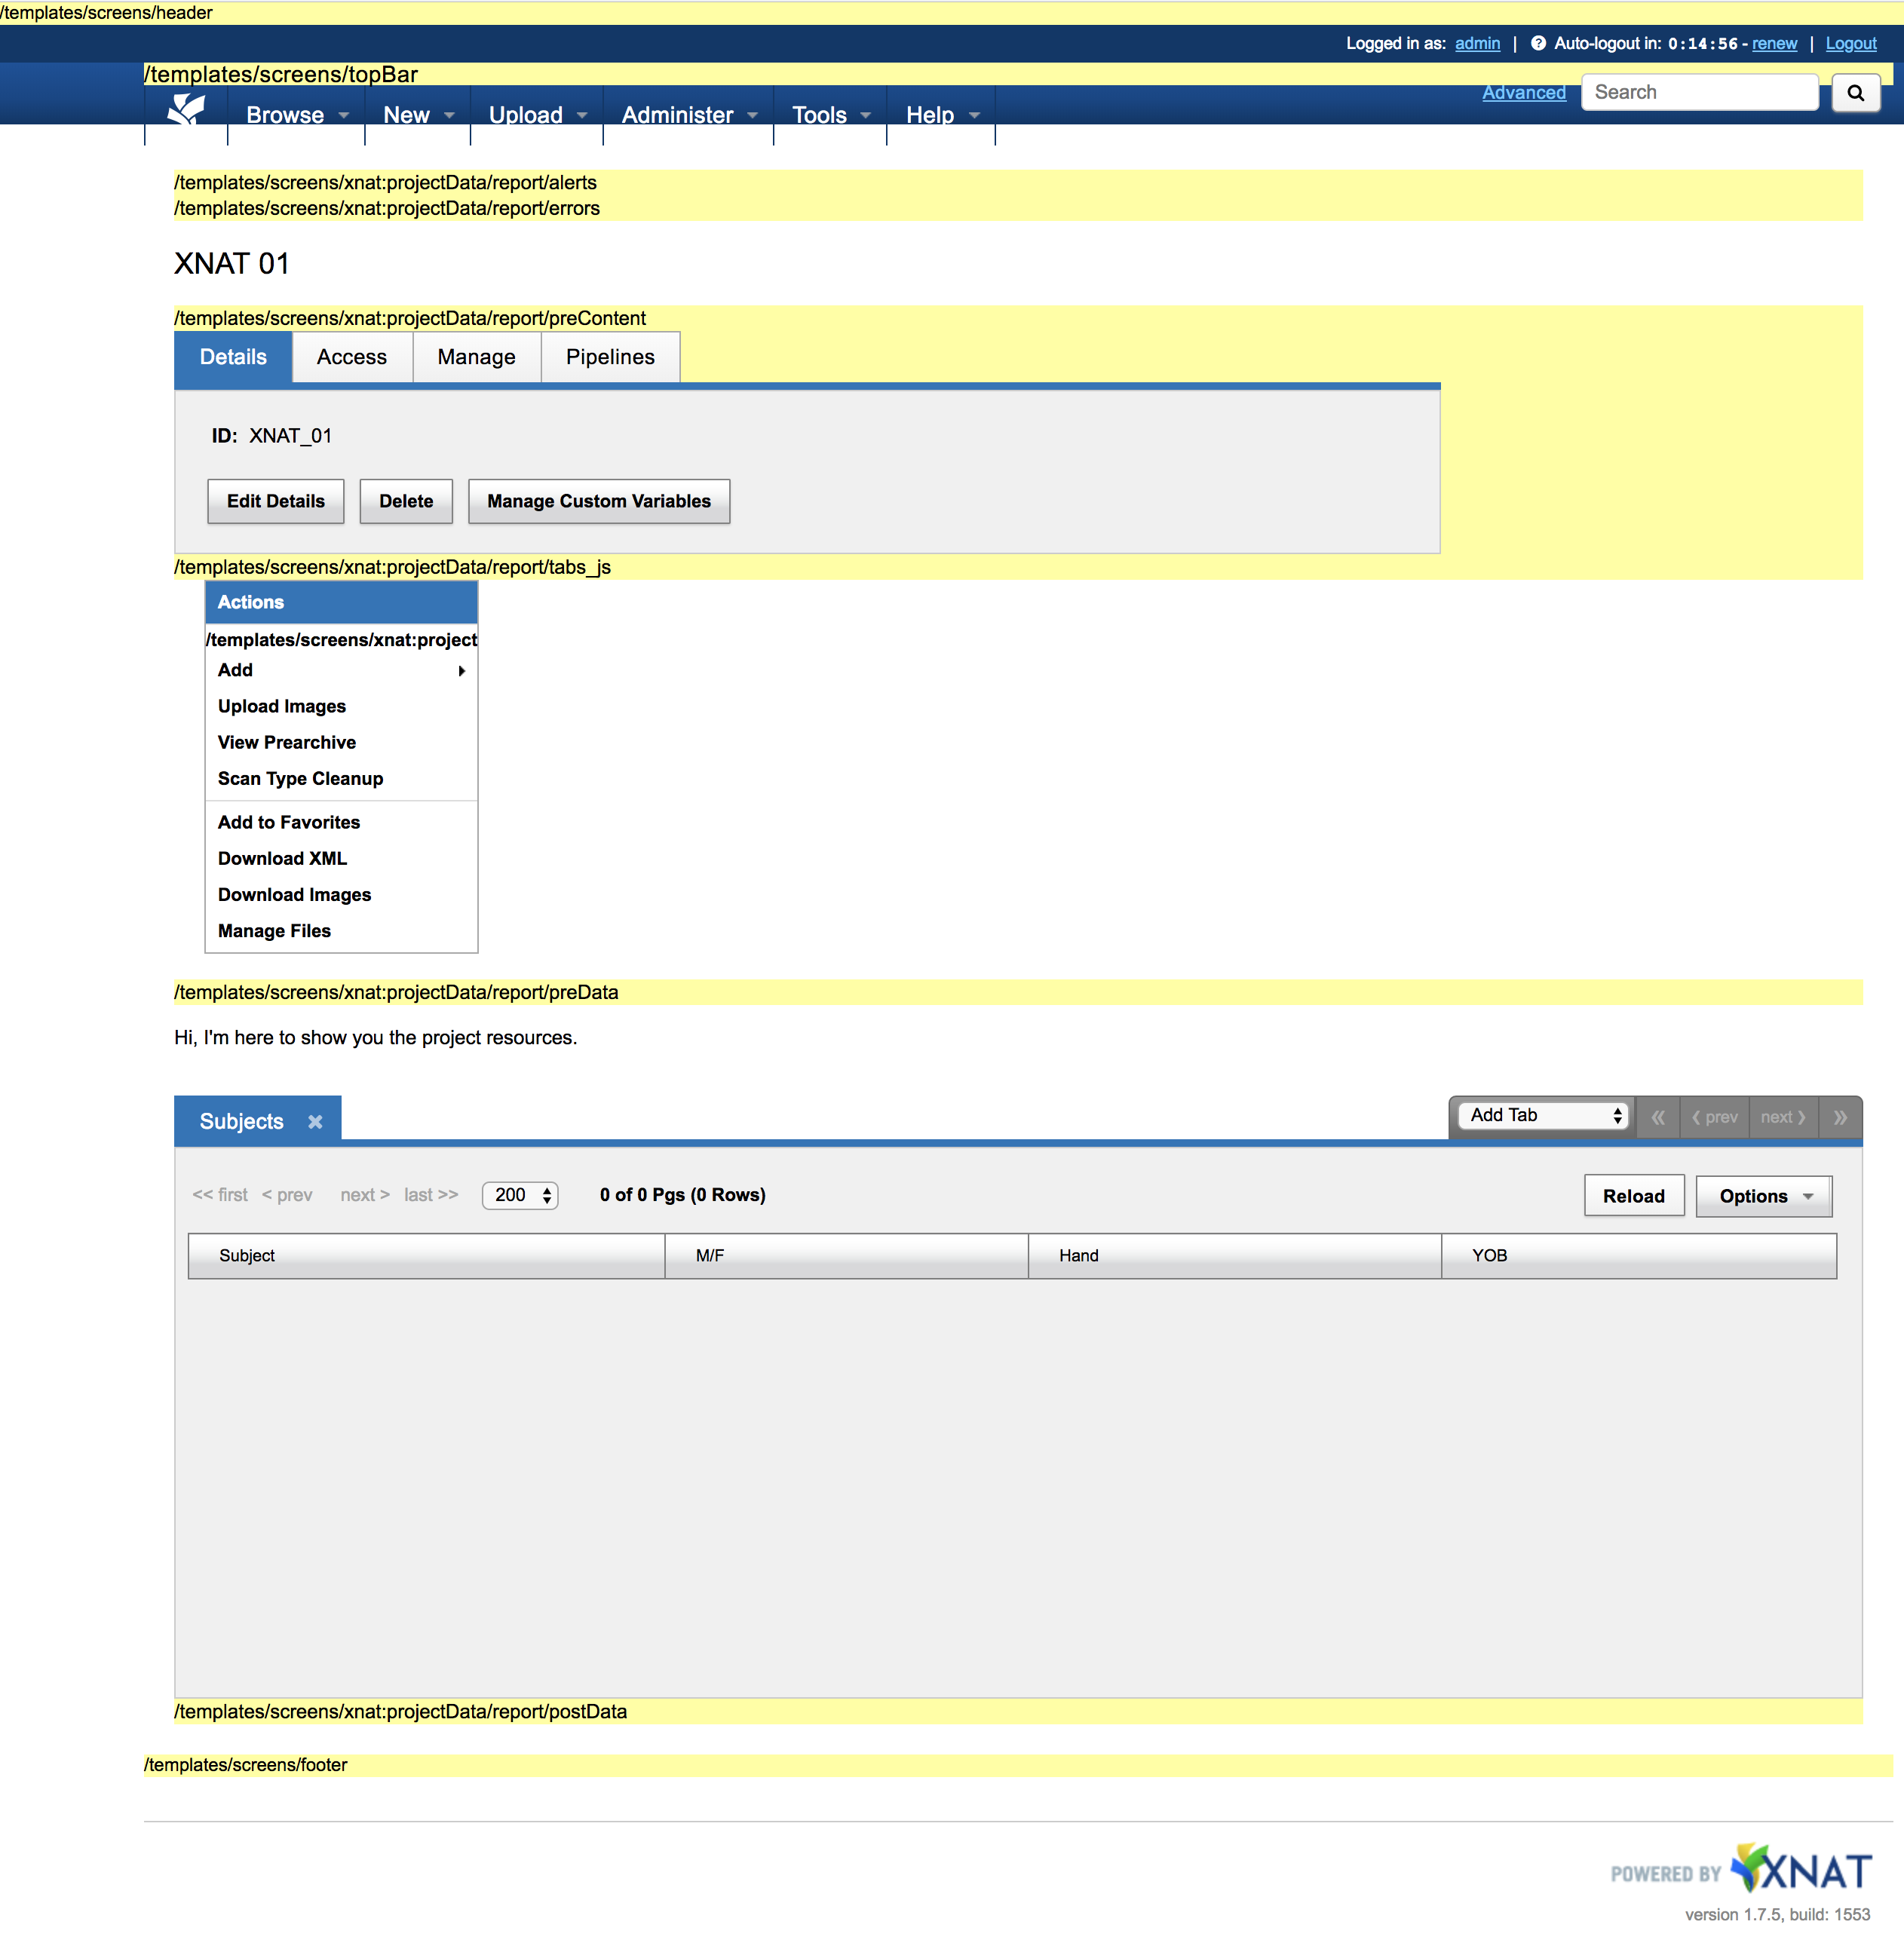Expand the Add submenu arrow in Actions
Image resolution: width=1904 pixels, height=1946 pixels.
click(x=461, y=670)
